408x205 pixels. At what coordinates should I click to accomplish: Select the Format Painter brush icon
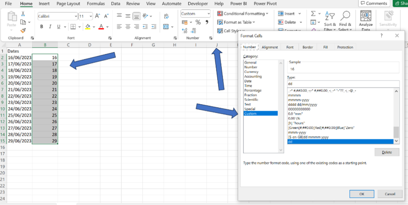[23, 30]
